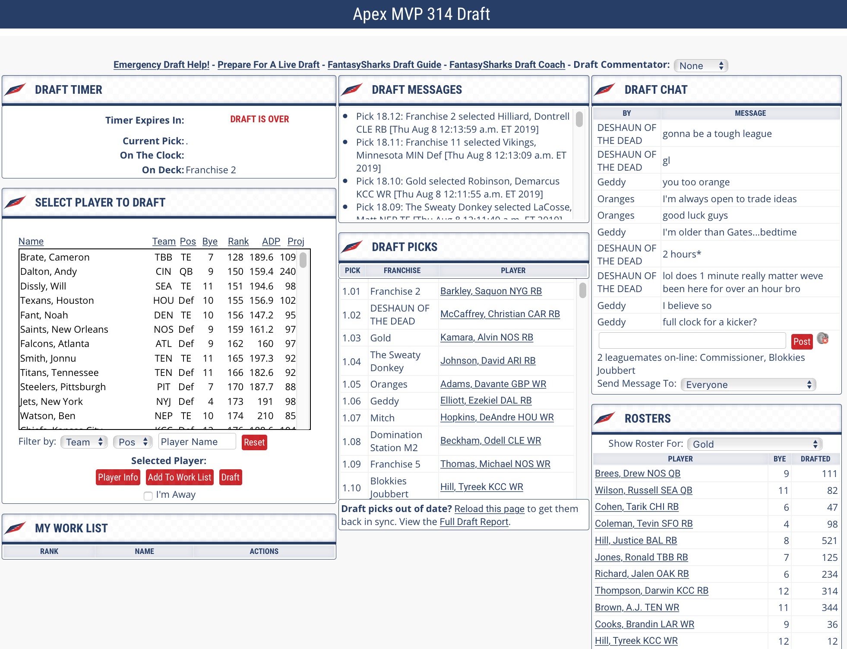
Task: Click the Post chat button
Action: coord(802,341)
